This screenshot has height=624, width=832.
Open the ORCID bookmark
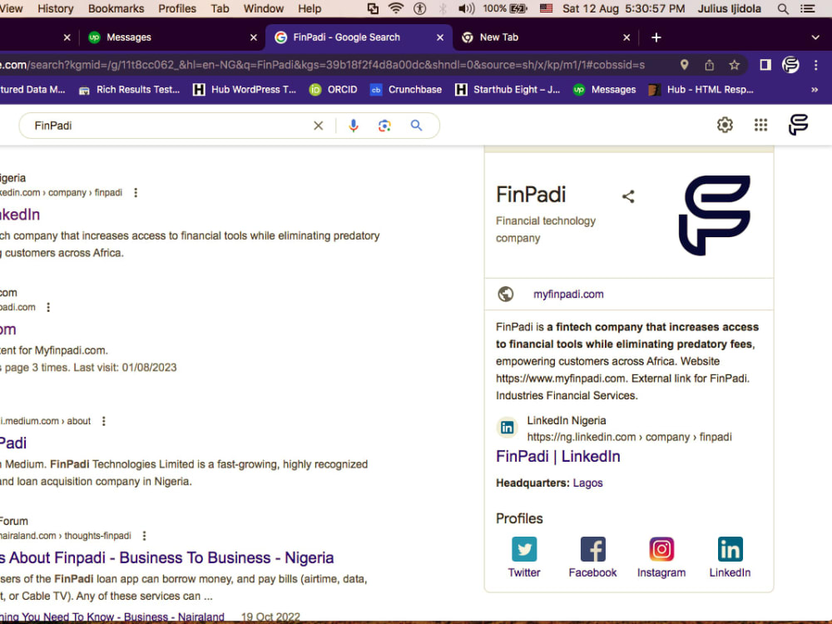pyautogui.click(x=334, y=90)
